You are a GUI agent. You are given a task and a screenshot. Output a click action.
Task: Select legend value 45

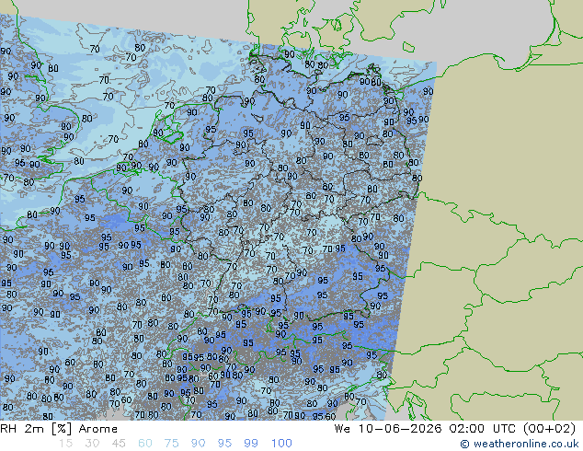click(119, 444)
